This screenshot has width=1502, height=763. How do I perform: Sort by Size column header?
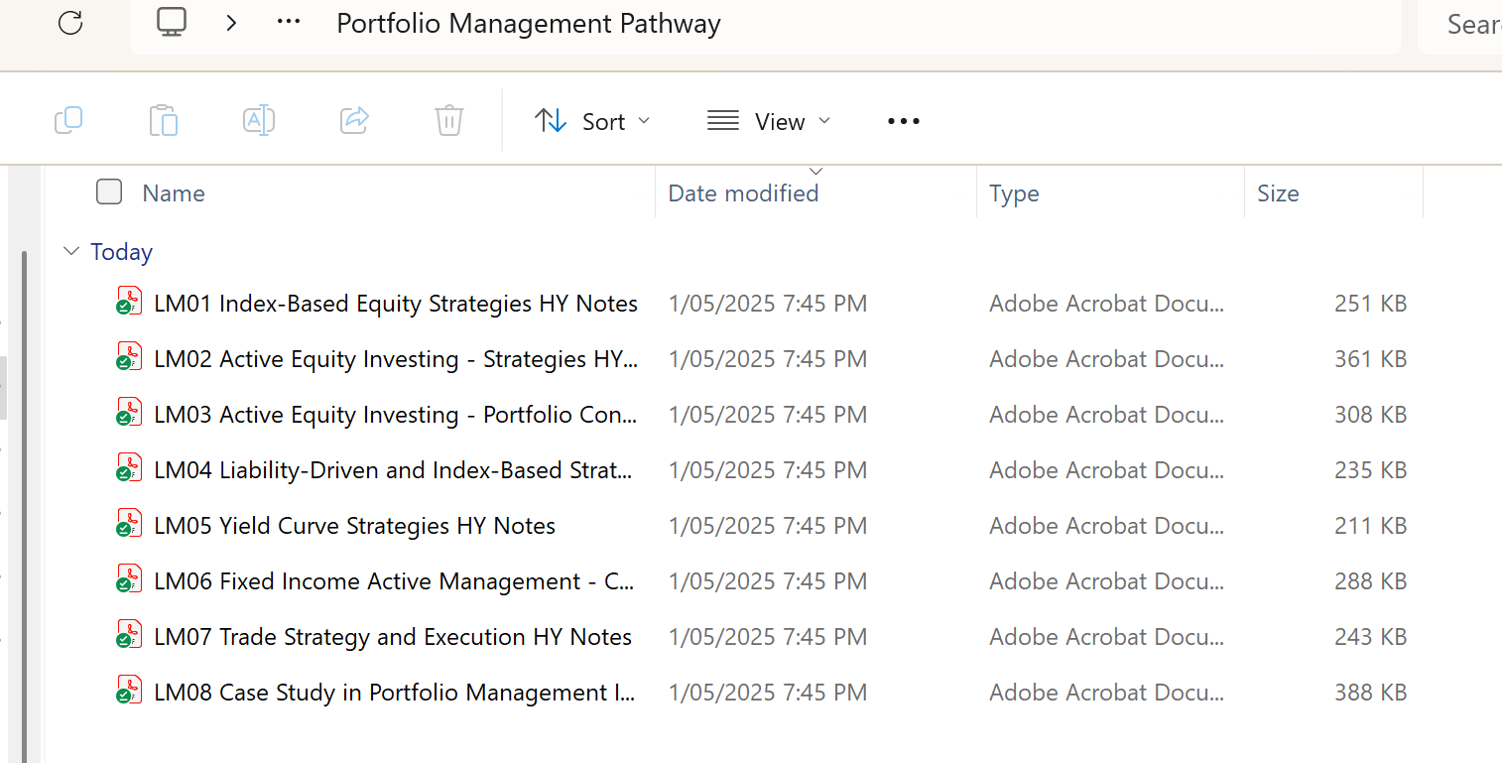tap(1278, 193)
